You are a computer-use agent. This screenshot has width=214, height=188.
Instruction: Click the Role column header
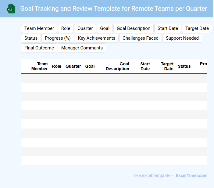tap(56, 66)
